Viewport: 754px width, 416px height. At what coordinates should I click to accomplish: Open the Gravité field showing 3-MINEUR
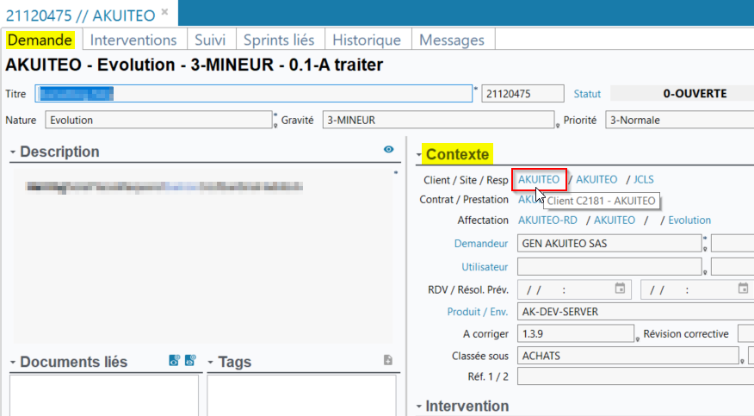coord(438,120)
